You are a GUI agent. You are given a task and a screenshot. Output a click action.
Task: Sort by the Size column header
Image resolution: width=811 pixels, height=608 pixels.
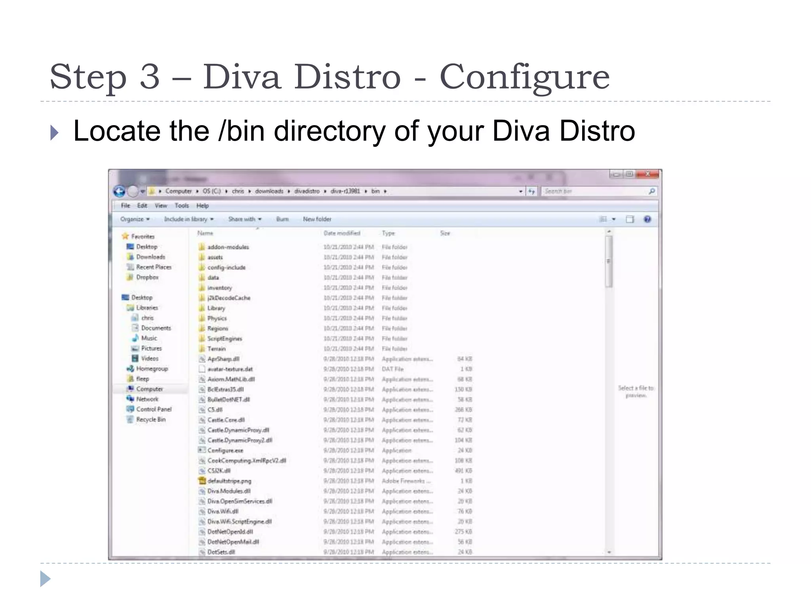click(445, 233)
